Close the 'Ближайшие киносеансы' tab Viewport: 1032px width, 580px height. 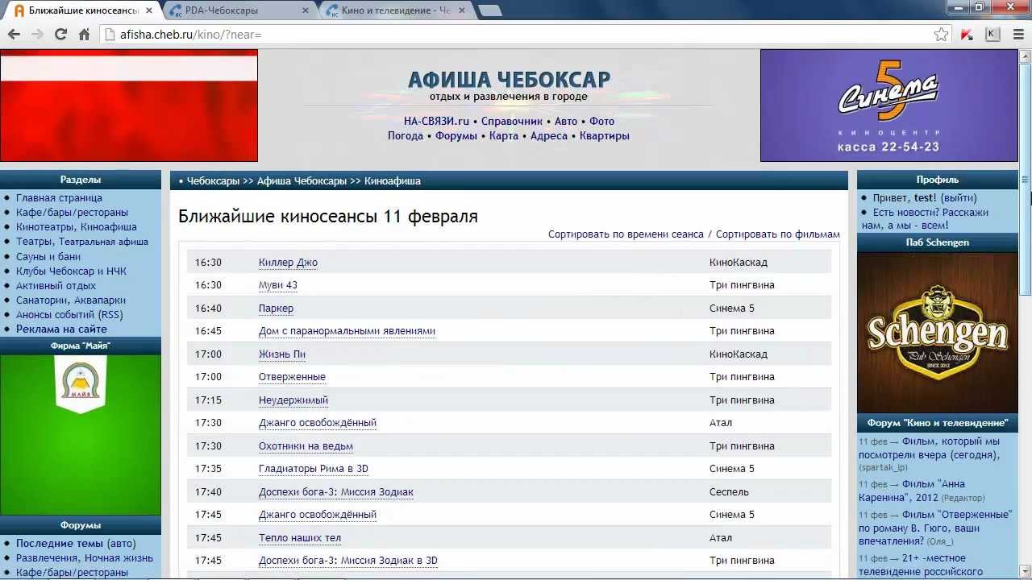pyautogui.click(x=148, y=10)
